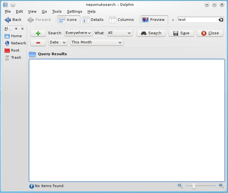Save the search query

pos(181,33)
